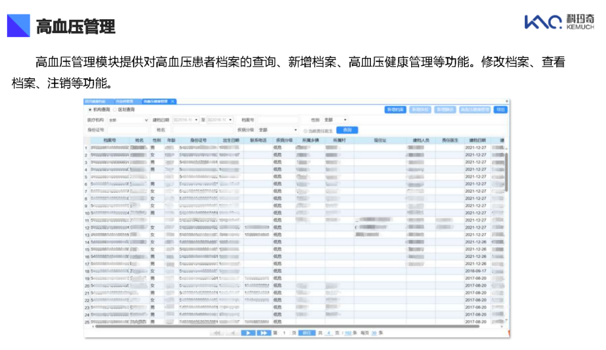Viewport: 606px width, 350px height.
Task: Select the 机构查询 radio button
Action: coord(90,109)
